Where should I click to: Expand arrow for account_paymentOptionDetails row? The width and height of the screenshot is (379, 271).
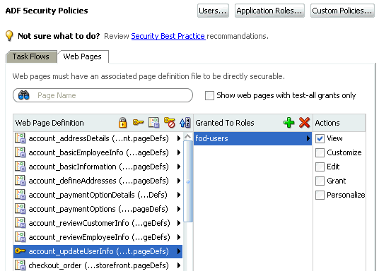(x=179, y=195)
